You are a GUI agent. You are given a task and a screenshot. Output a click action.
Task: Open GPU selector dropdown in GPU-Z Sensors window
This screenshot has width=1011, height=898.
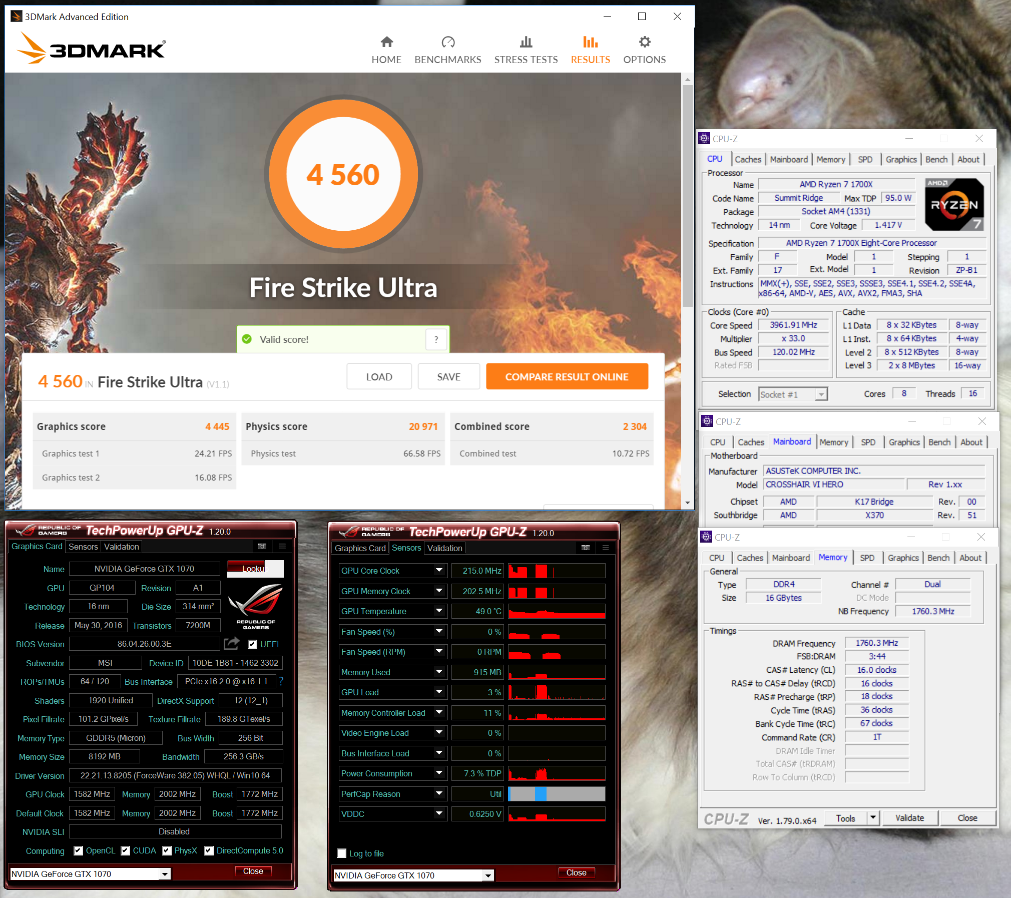click(x=488, y=875)
